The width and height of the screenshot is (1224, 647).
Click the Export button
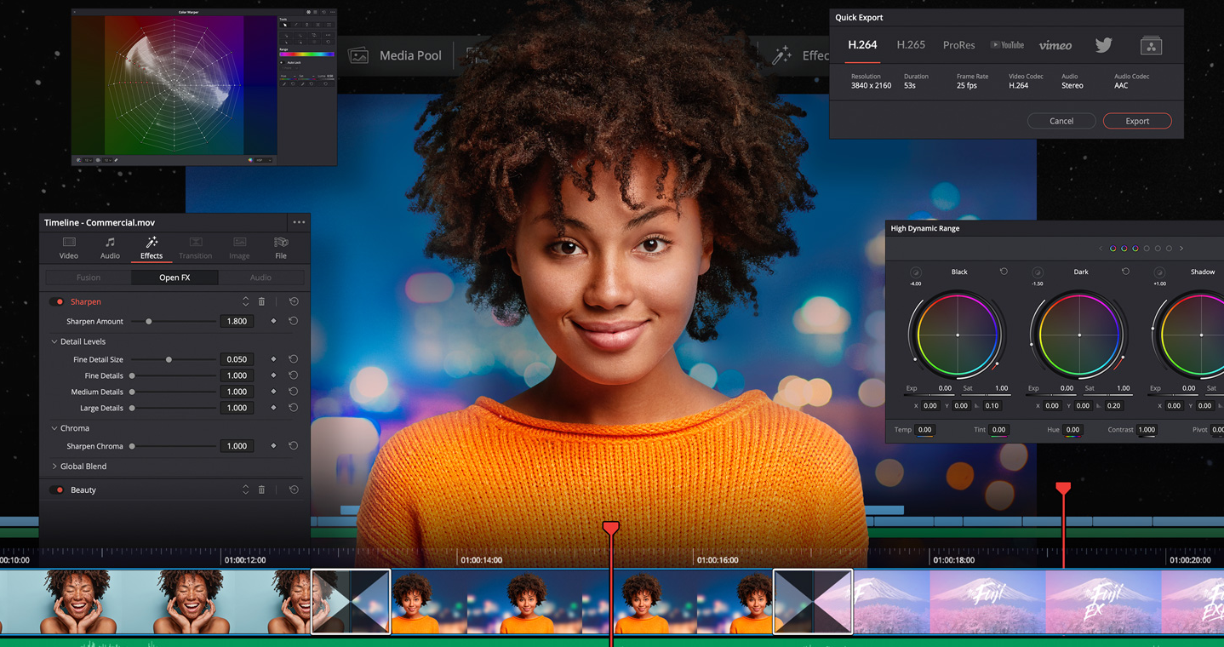[x=1137, y=121]
